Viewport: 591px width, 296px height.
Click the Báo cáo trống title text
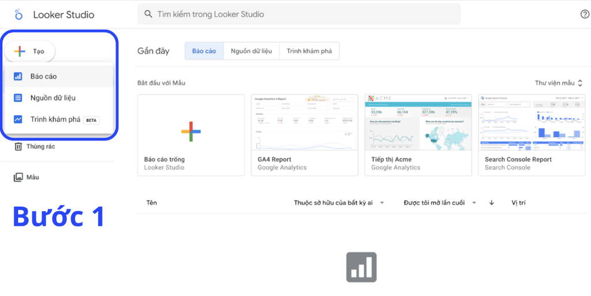click(x=164, y=160)
